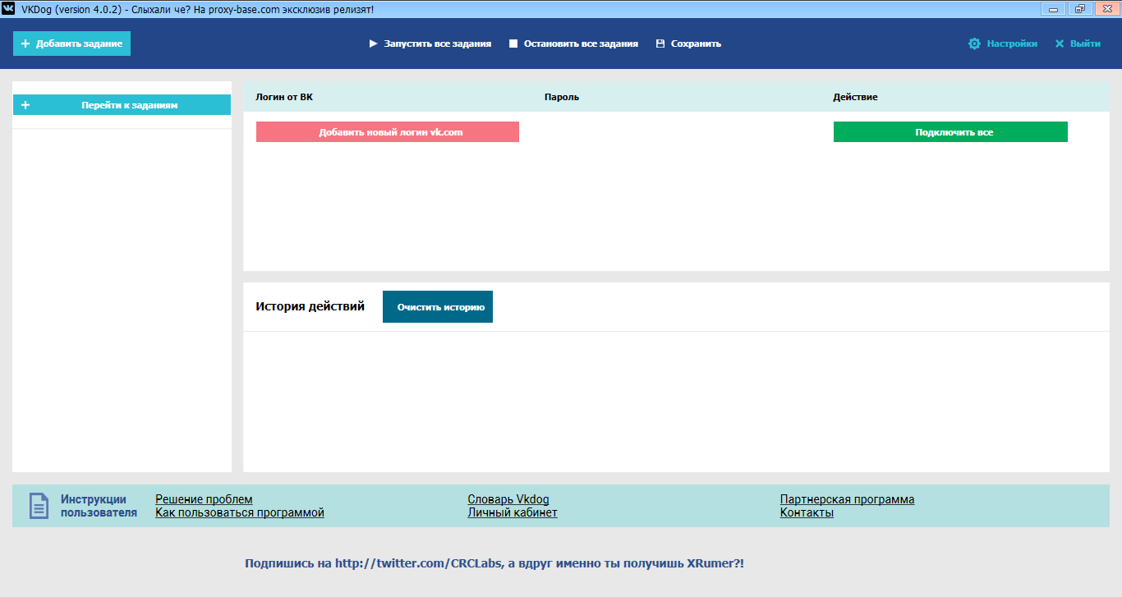Open the Решение проблем link
This screenshot has height=597, width=1122.
[x=202, y=498]
